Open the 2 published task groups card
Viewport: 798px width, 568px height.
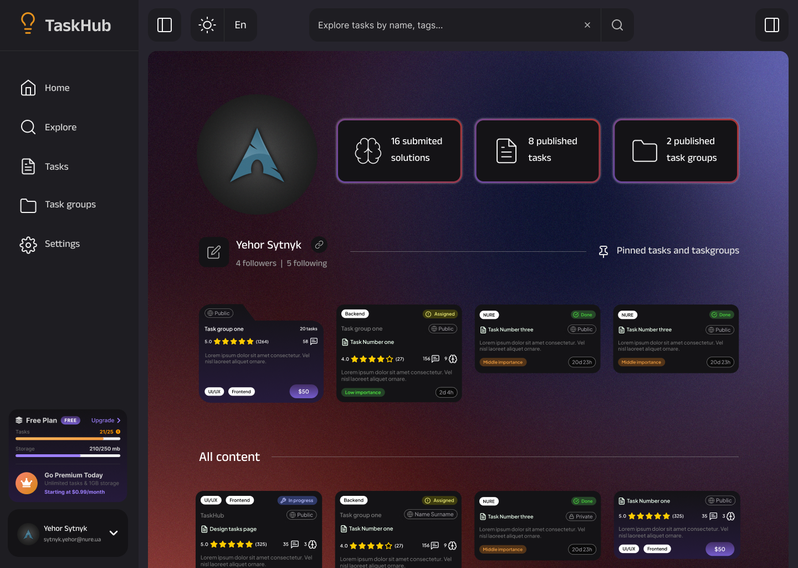pyautogui.click(x=676, y=150)
